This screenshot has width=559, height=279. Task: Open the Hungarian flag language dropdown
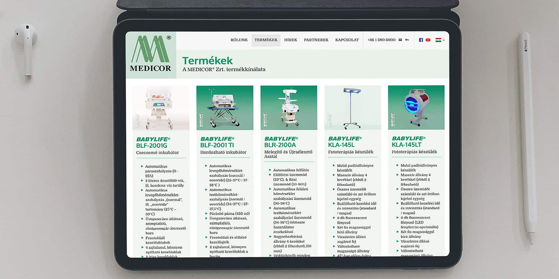440,40
